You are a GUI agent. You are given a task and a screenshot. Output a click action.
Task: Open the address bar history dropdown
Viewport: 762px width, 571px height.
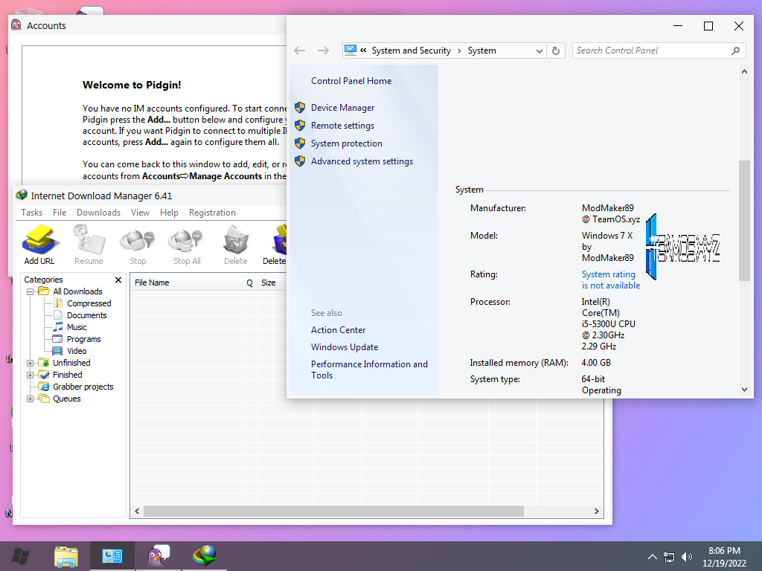click(x=540, y=51)
